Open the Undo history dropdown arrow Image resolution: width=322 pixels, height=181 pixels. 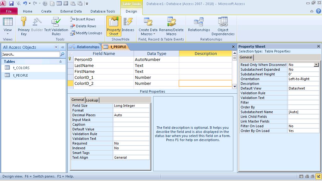click(30, 3)
